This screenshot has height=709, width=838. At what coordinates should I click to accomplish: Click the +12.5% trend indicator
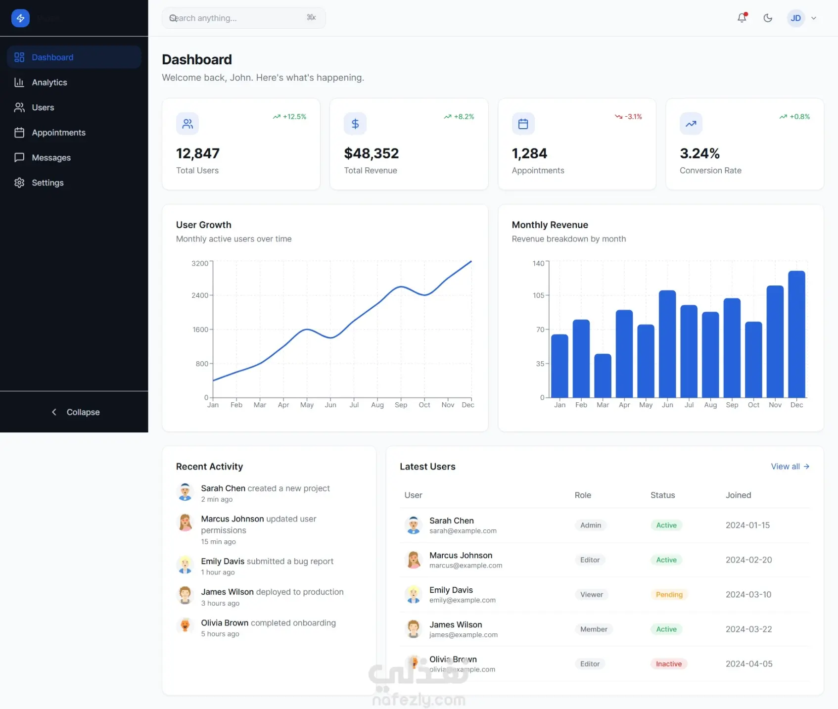(289, 117)
